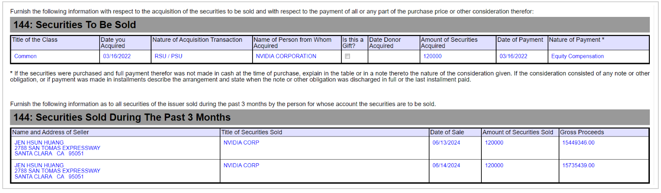Image resolution: width=661 pixels, height=193 pixels.
Task: Click "NVIDIA CORPORATION" in the acquired-from column
Action: (286, 56)
